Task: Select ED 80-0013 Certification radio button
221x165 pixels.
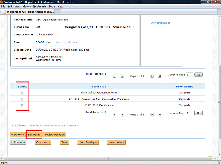Action: (x=22, y=105)
